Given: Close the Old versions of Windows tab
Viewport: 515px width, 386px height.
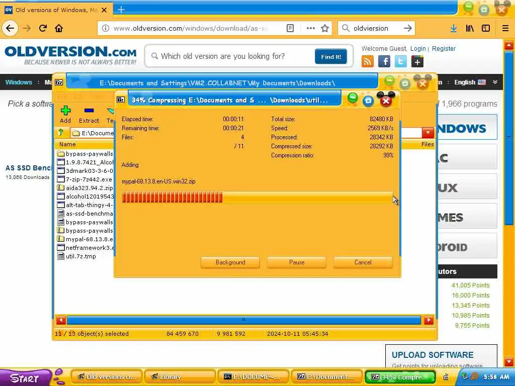Looking at the screenshot, I should tap(104, 10).
